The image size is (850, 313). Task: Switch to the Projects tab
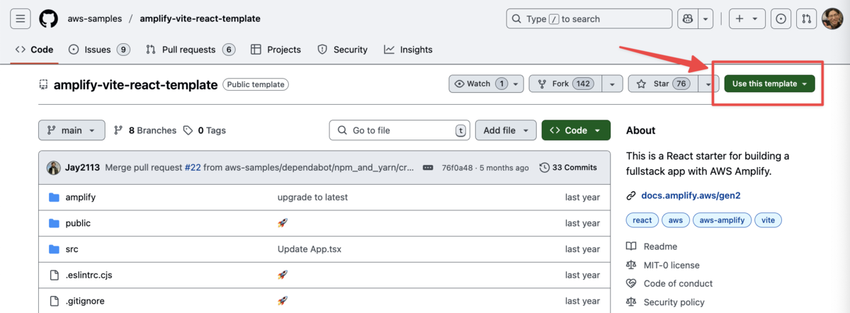coord(276,50)
